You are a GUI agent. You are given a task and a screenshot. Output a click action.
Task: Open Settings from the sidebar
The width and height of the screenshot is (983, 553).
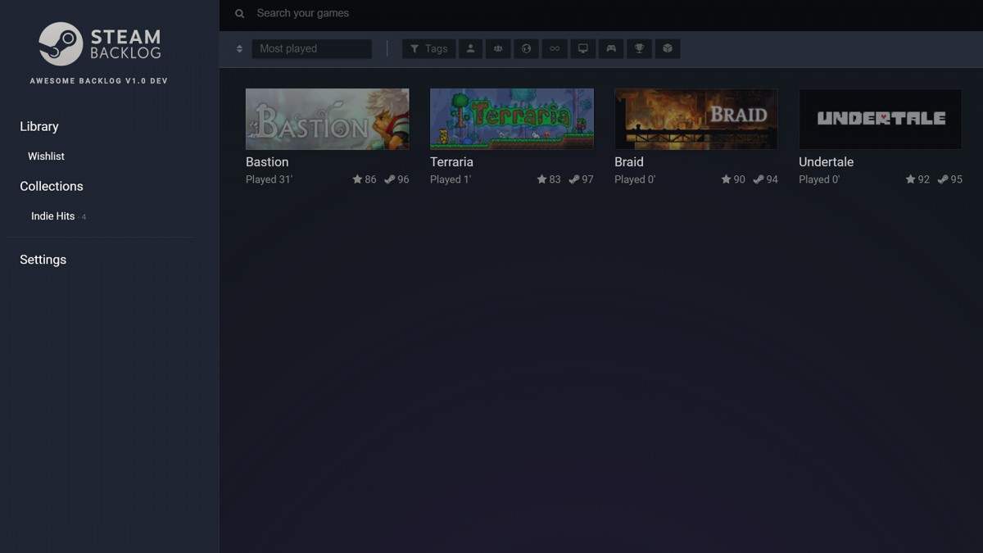43,259
